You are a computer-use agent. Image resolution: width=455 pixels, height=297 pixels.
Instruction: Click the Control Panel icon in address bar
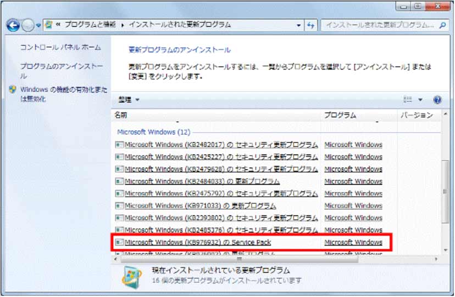click(49, 25)
